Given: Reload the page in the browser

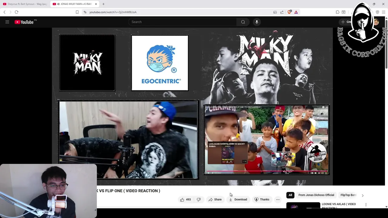Looking at the screenshot, I should 16,12.
